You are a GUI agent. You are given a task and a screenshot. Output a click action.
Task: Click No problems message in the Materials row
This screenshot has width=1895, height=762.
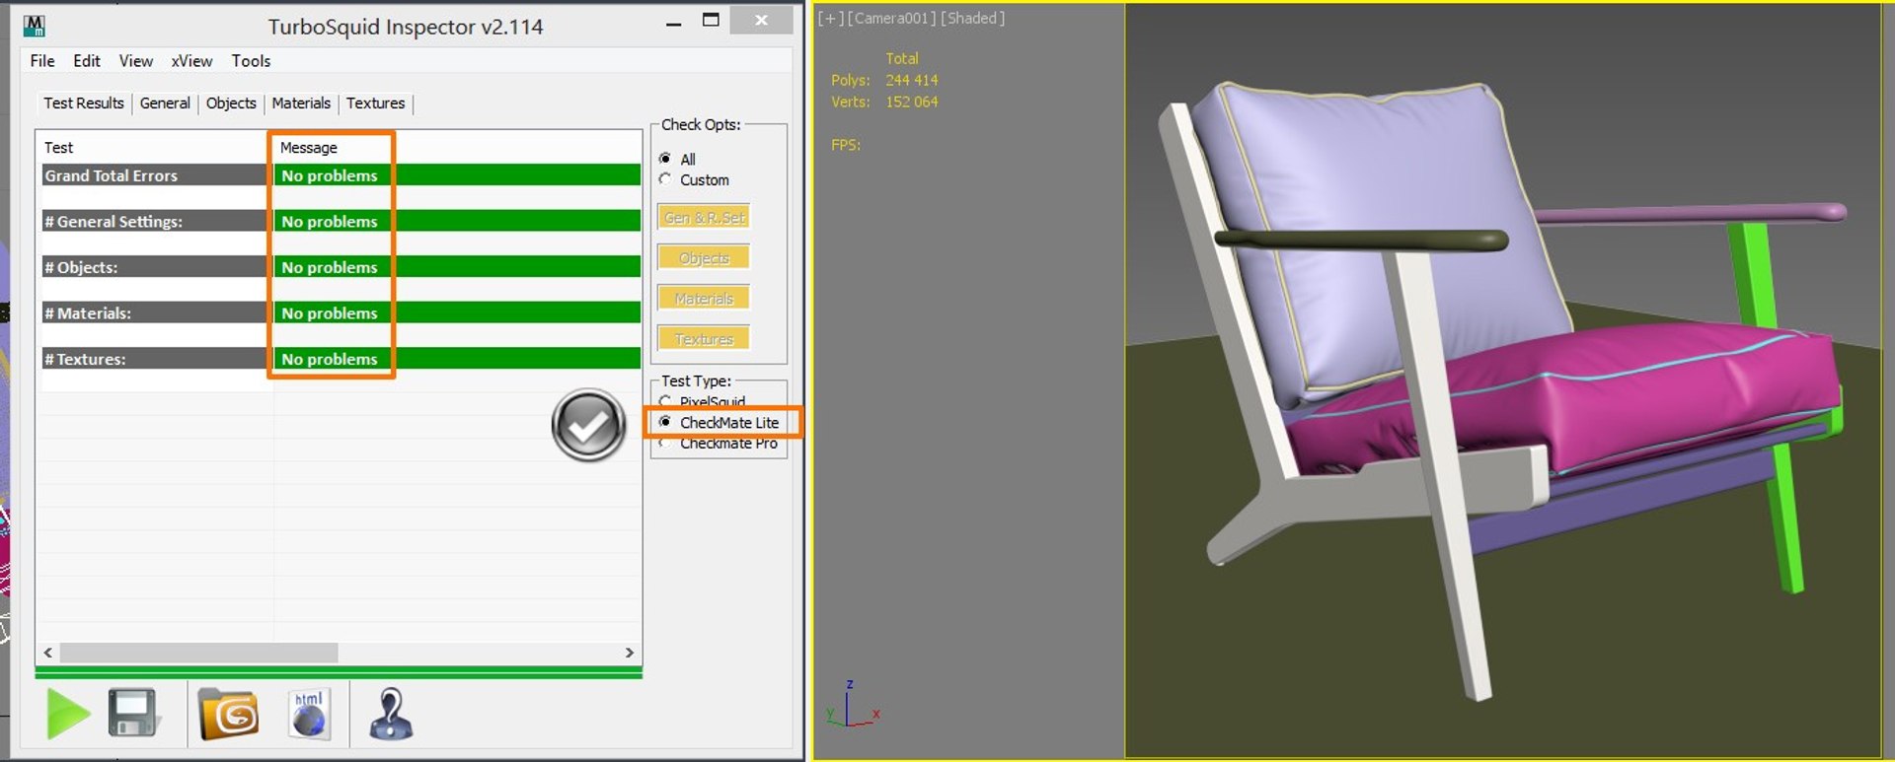(330, 313)
